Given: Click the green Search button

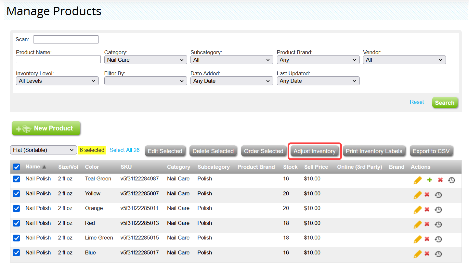Looking at the screenshot, I should [445, 103].
